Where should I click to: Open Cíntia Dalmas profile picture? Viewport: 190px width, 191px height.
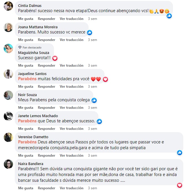(x=8, y=6)
